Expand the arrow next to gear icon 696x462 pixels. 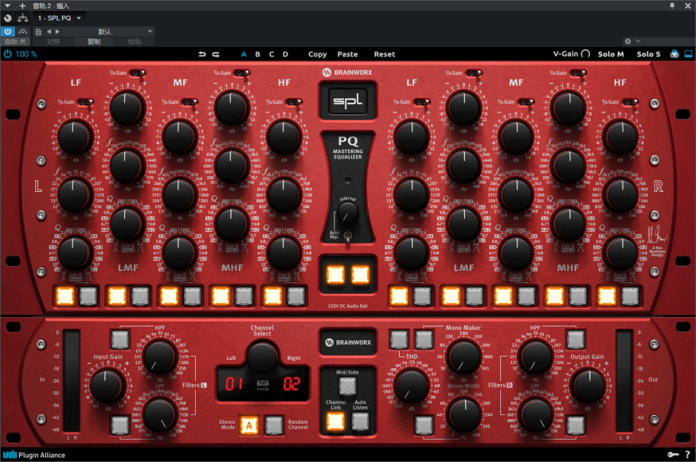tap(638, 42)
